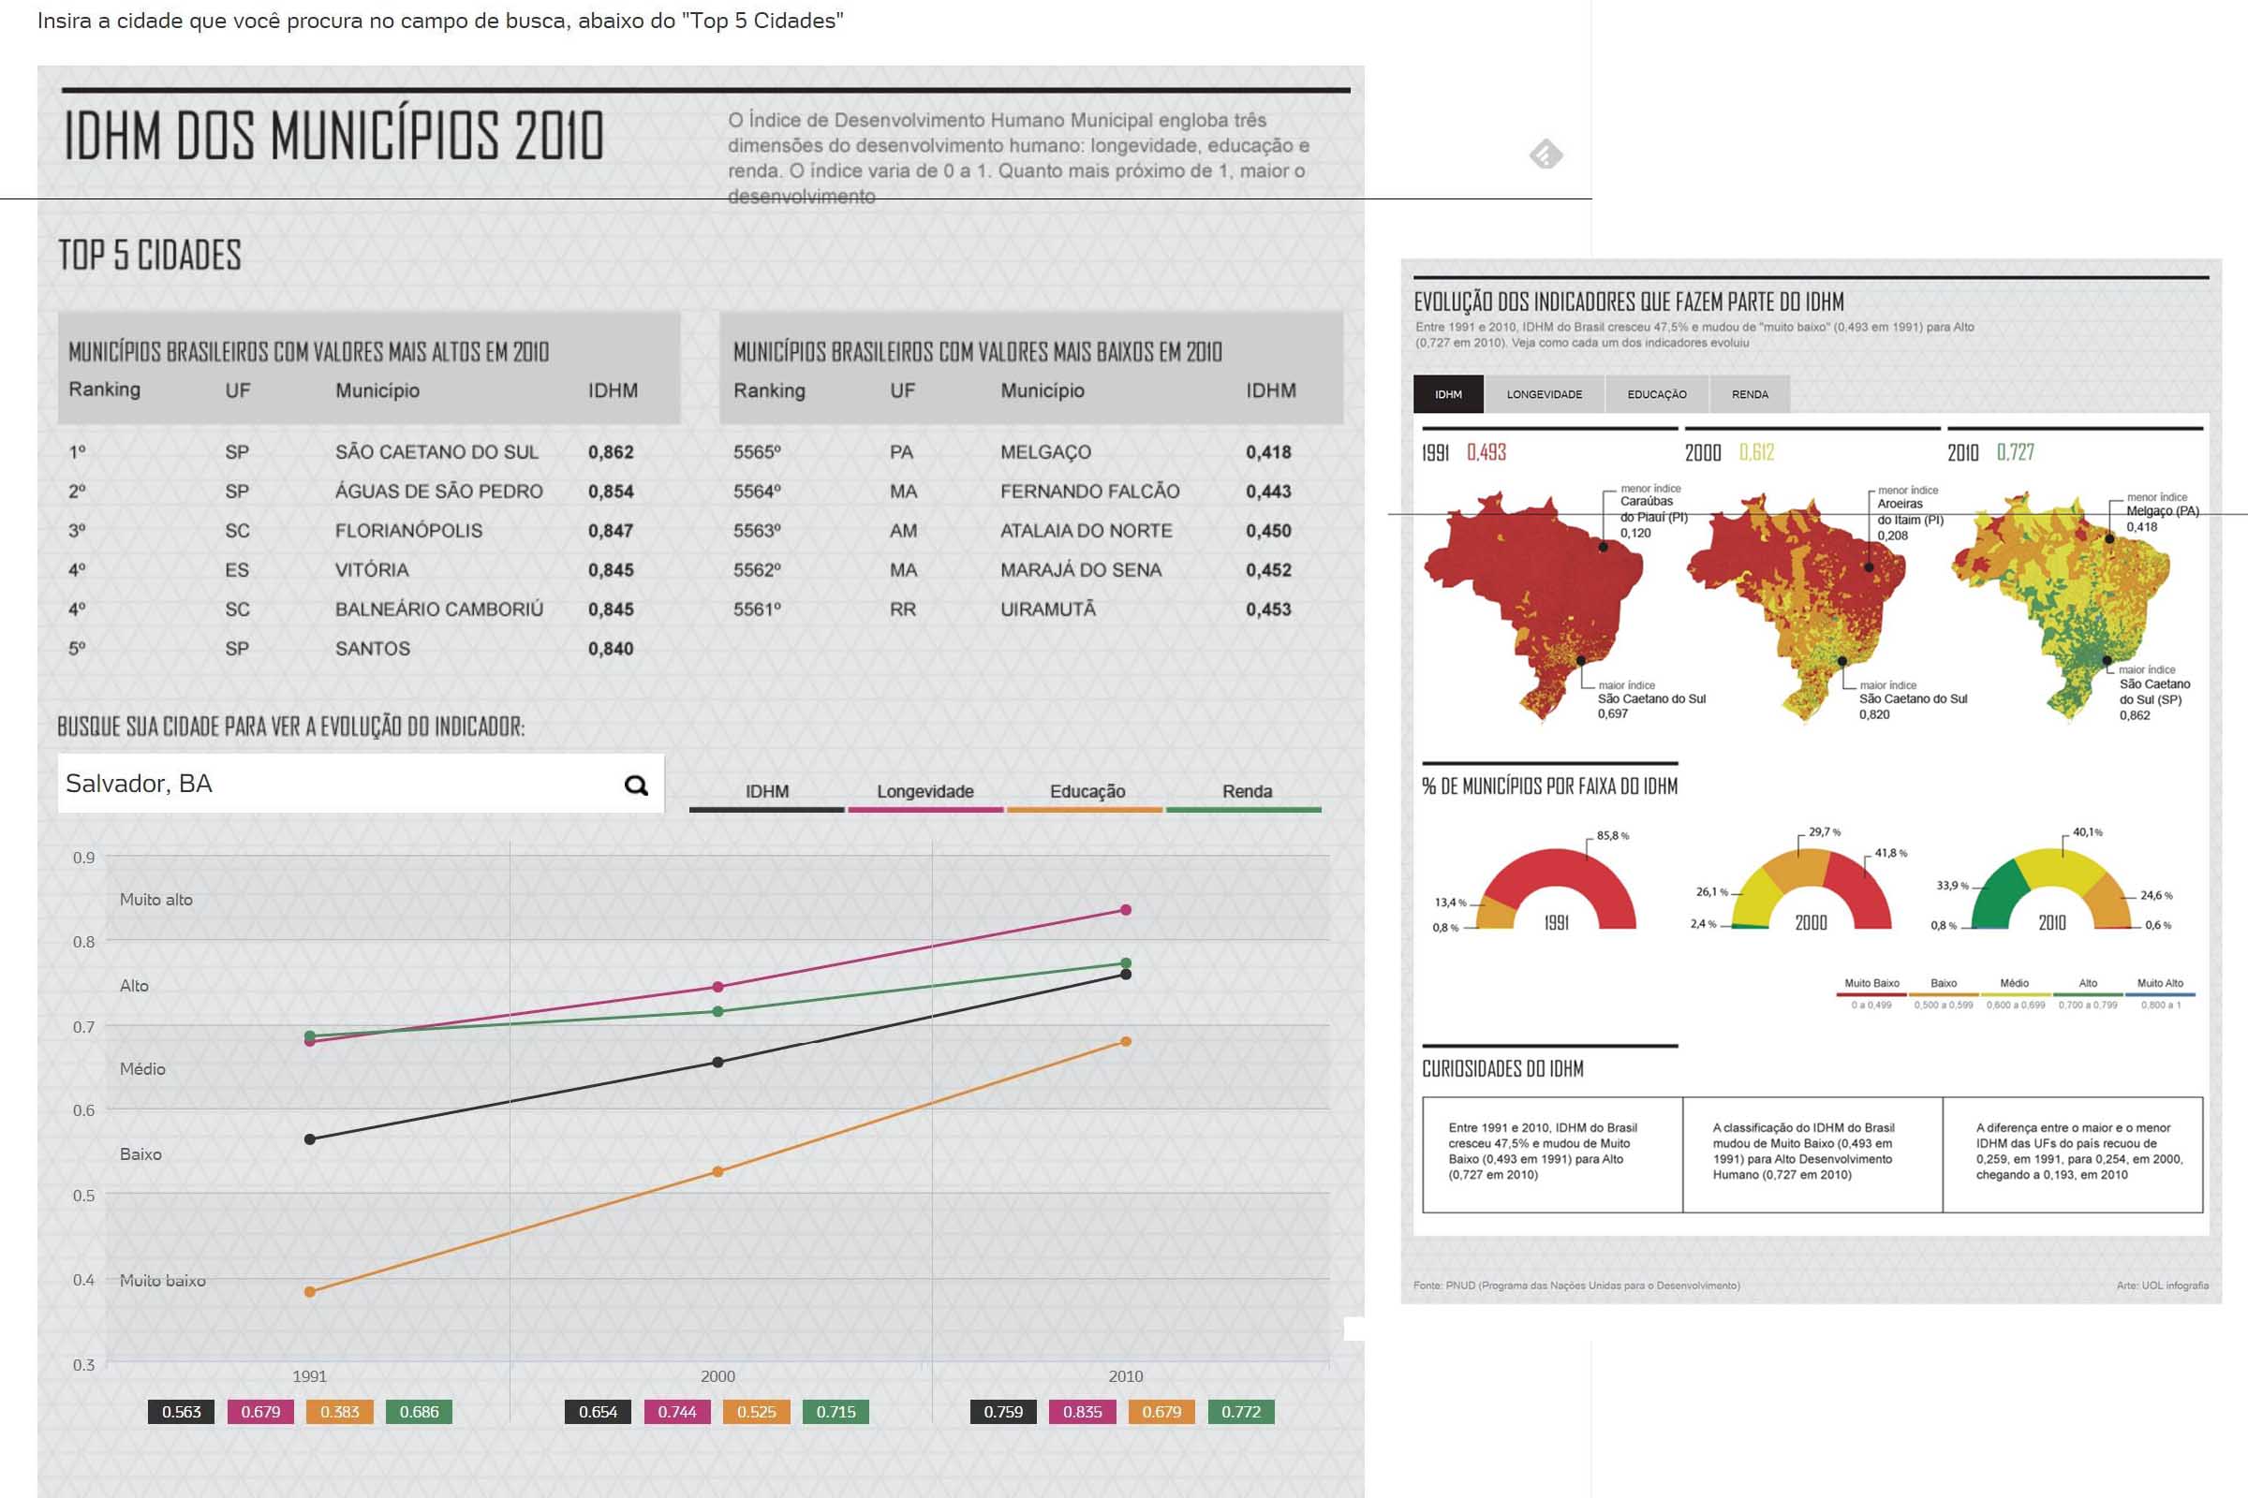Toggle the Renda series in chart legend

pyautogui.click(x=1247, y=793)
